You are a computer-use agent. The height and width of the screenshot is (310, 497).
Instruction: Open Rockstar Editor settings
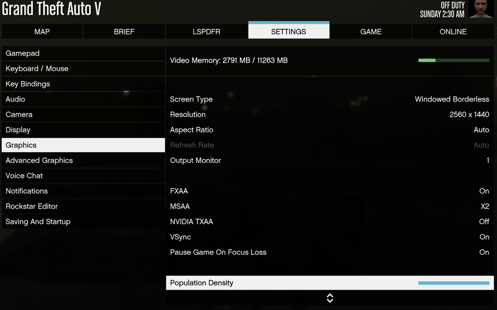click(83, 206)
